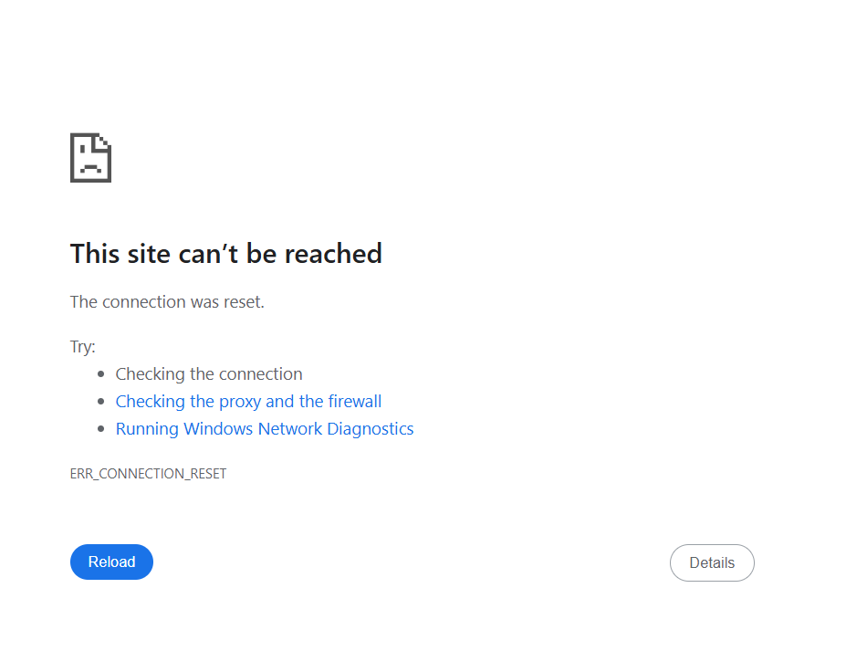Click the frowning mouth on the error icon
Screen dimensions: 846x672
click(90, 168)
